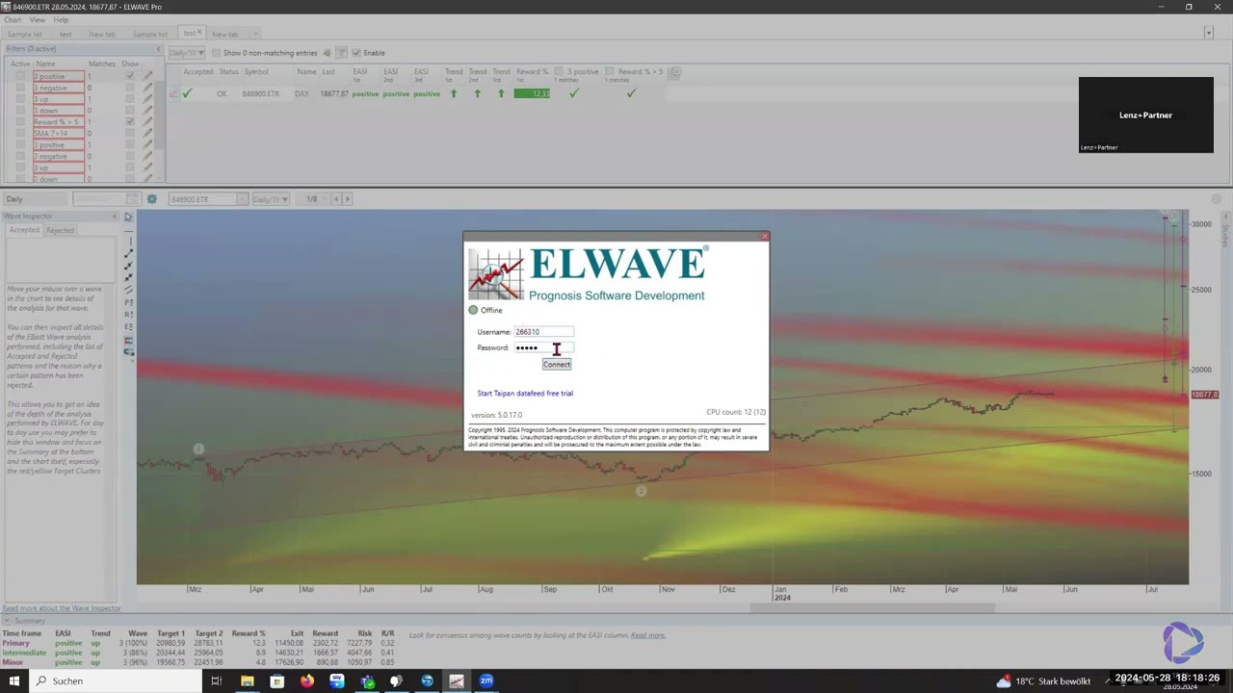This screenshot has height=693, width=1233.
Task: Go to next analysis arrow beside 1/8
Action: 348,199
